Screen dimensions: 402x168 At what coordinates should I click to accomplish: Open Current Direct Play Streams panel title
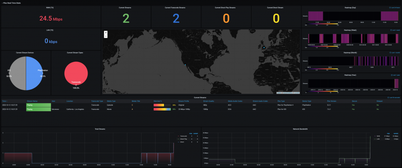[226, 8]
